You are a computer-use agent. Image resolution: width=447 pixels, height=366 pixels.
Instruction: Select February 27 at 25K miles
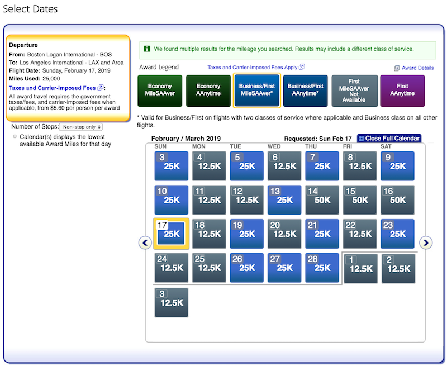[x=284, y=268]
